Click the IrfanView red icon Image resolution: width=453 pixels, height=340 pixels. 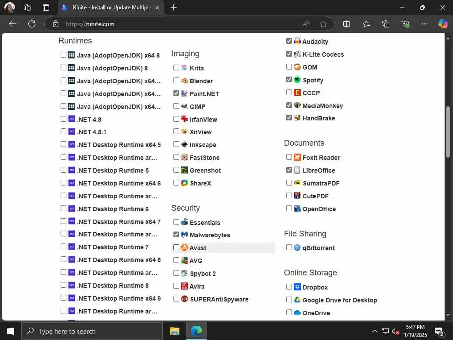(x=184, y=119)
